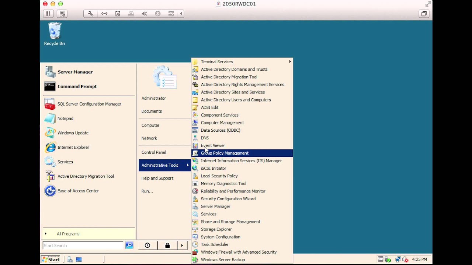Open Services in Administrative Tools submenu
This screenshot has height=265, width=472.
242,214
